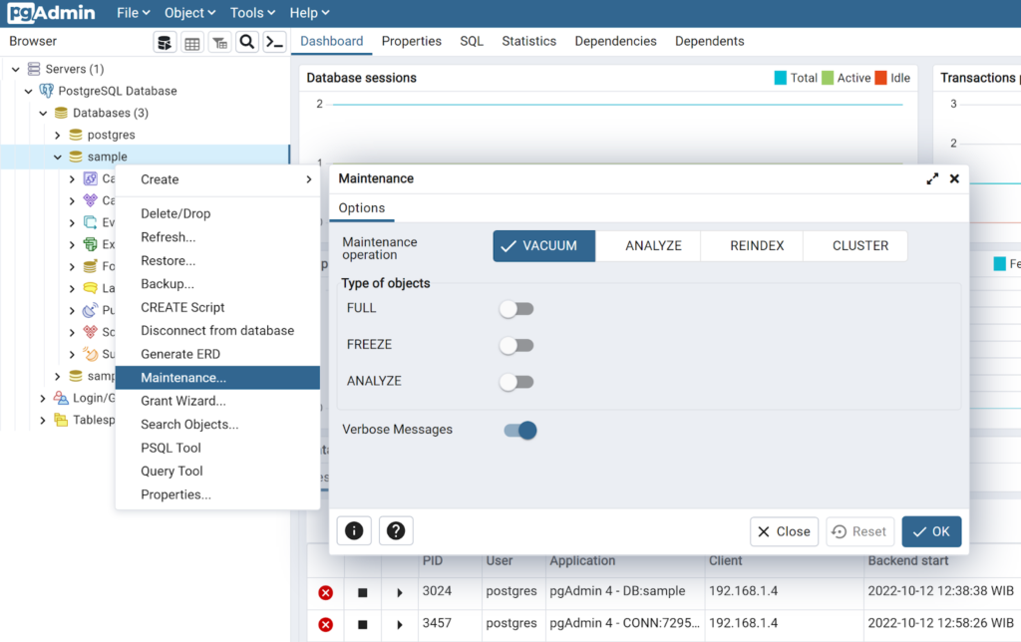Collapse the Servers tree node
Viewport: 1021px width, 642px height.
[x=16, y=69]
